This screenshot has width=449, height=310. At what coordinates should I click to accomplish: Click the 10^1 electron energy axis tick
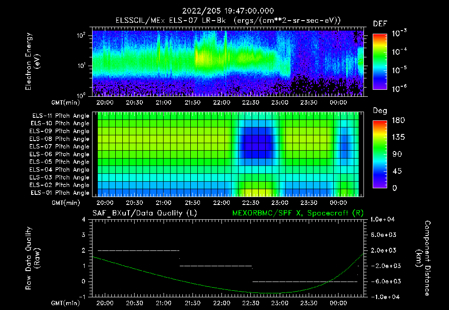[x=81, y=66]
